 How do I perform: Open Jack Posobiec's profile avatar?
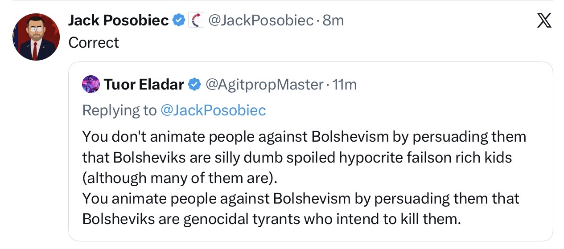[36, 37]
